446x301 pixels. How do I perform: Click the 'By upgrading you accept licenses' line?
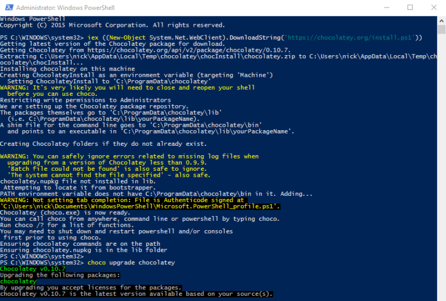point(91,288)
